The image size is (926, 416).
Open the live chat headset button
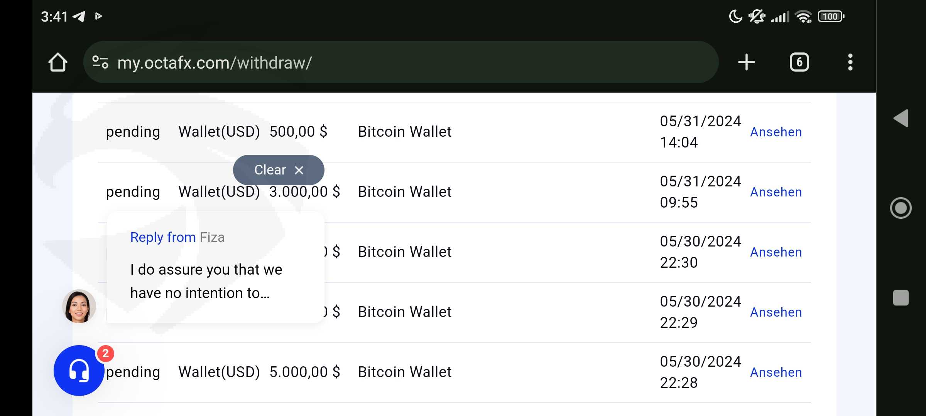(79, 371)
